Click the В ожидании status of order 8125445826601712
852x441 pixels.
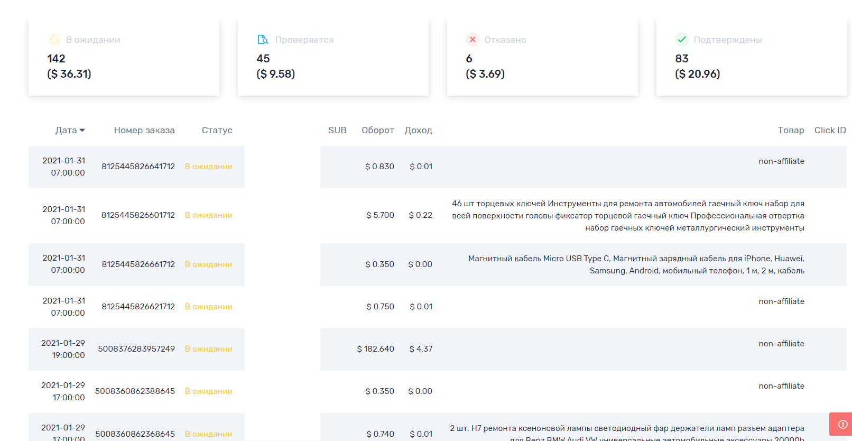pos(209,215)
